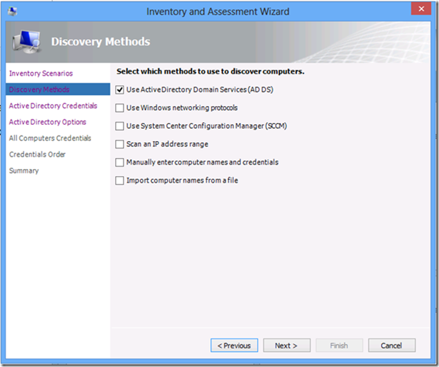Click the wizard title bar app icon
Image resolution: width=439 pixels, height=367 pixels.
12,12
